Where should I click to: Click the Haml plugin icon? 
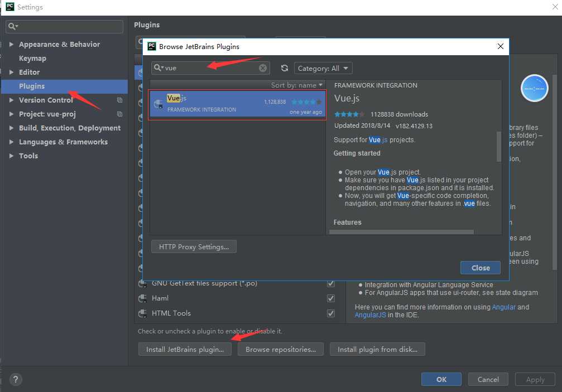click(142, 298)
